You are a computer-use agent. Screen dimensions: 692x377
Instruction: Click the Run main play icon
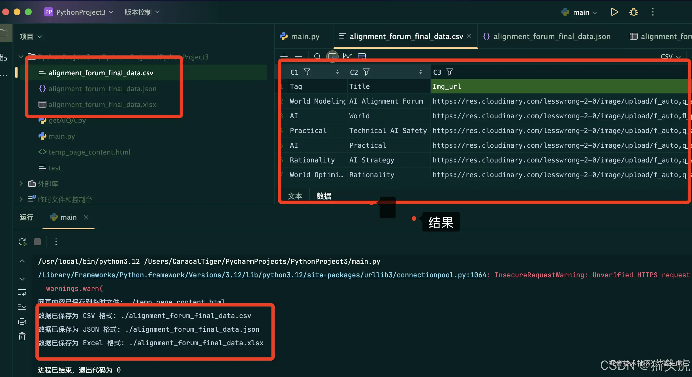(x=614, y=12)
